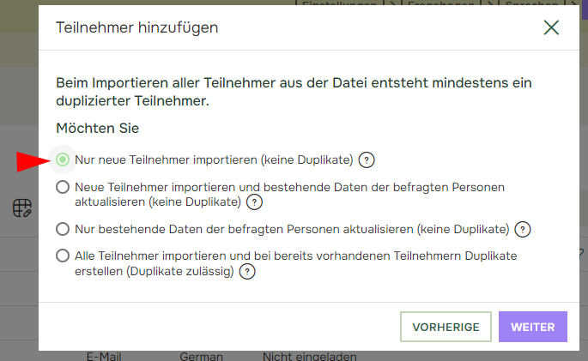Open the Einstellungen tab at top
The width and height of the screenshot is (588, 361).
[x=339, y=3]
